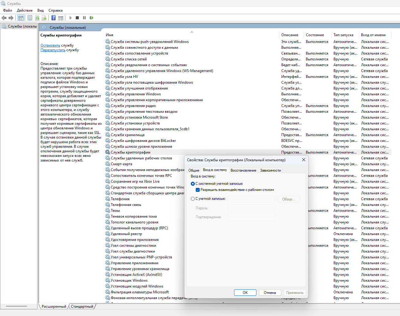Click the Refresh toolbar icon
This screenshot has height=316, width=400.
[37, 18]
